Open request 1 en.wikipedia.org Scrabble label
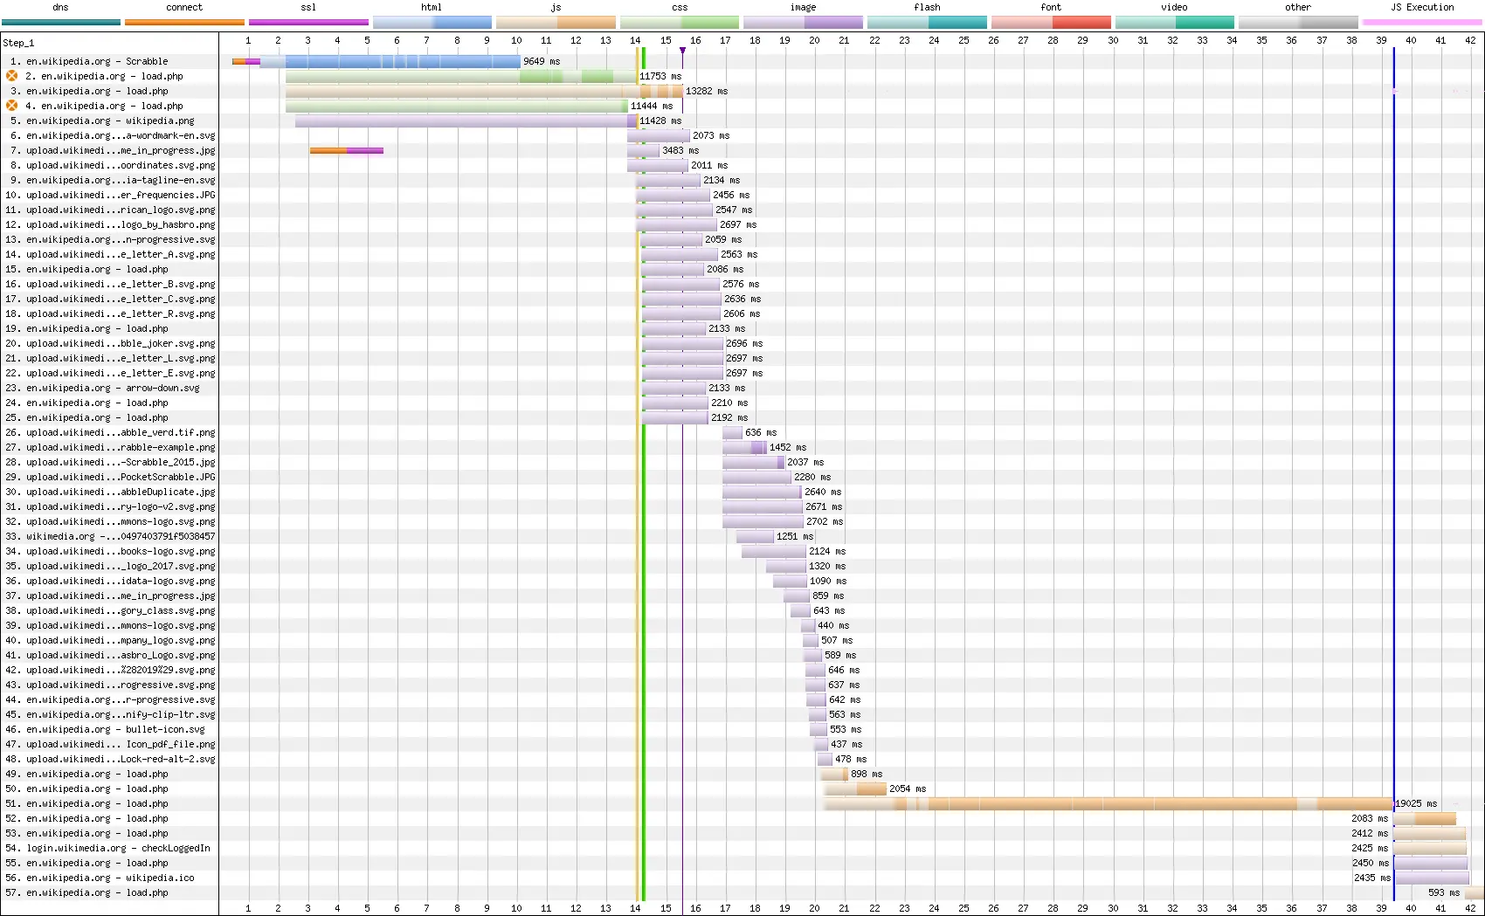Image resolution: width=1485 pixels, height=916 pixels. pyautogui.click(x=96, y=61)
